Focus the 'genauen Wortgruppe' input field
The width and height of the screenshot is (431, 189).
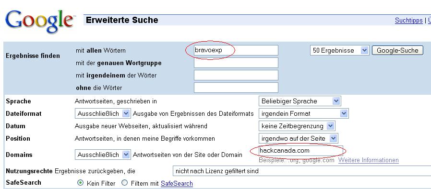[236, 63]
